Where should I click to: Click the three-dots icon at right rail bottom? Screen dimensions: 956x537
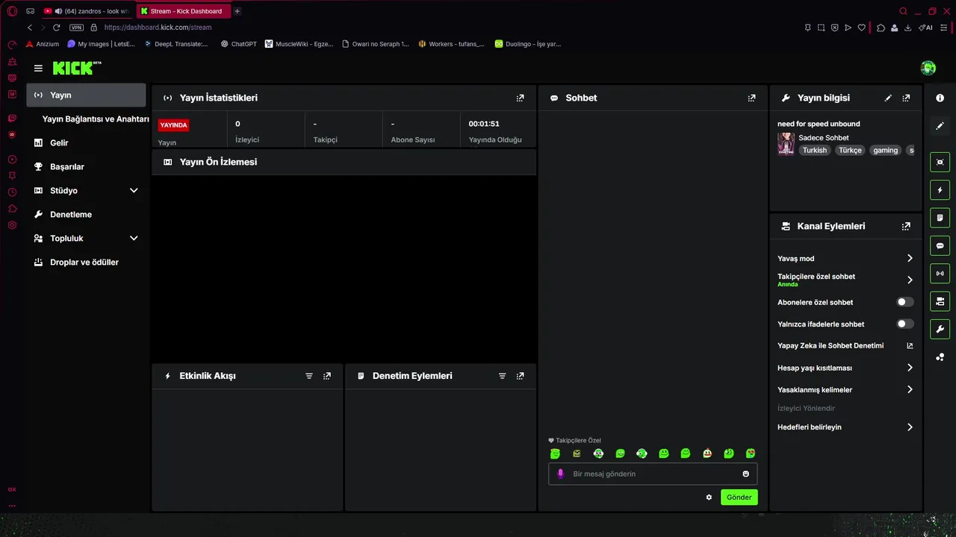(940, 357)
